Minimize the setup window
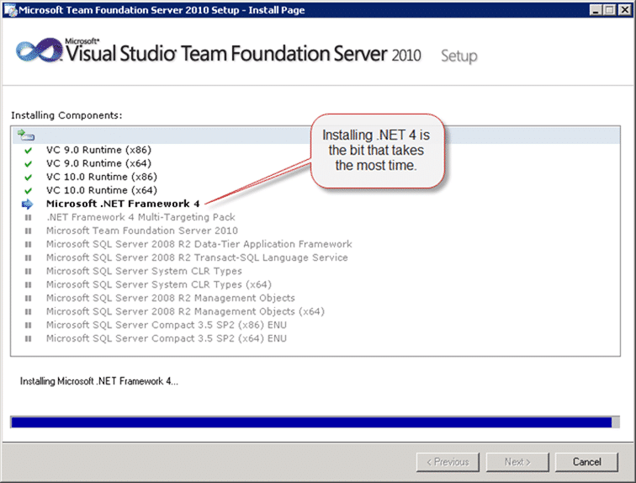The width and height of the screenshot is (636, 483). coord(596,10)
